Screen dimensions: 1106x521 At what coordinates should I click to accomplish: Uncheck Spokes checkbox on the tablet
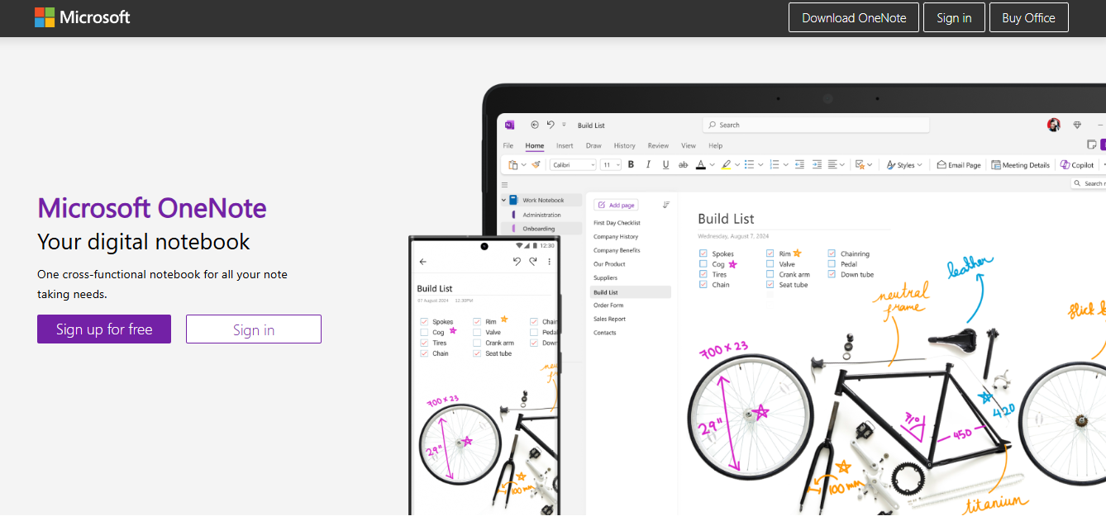pos(703,254)
